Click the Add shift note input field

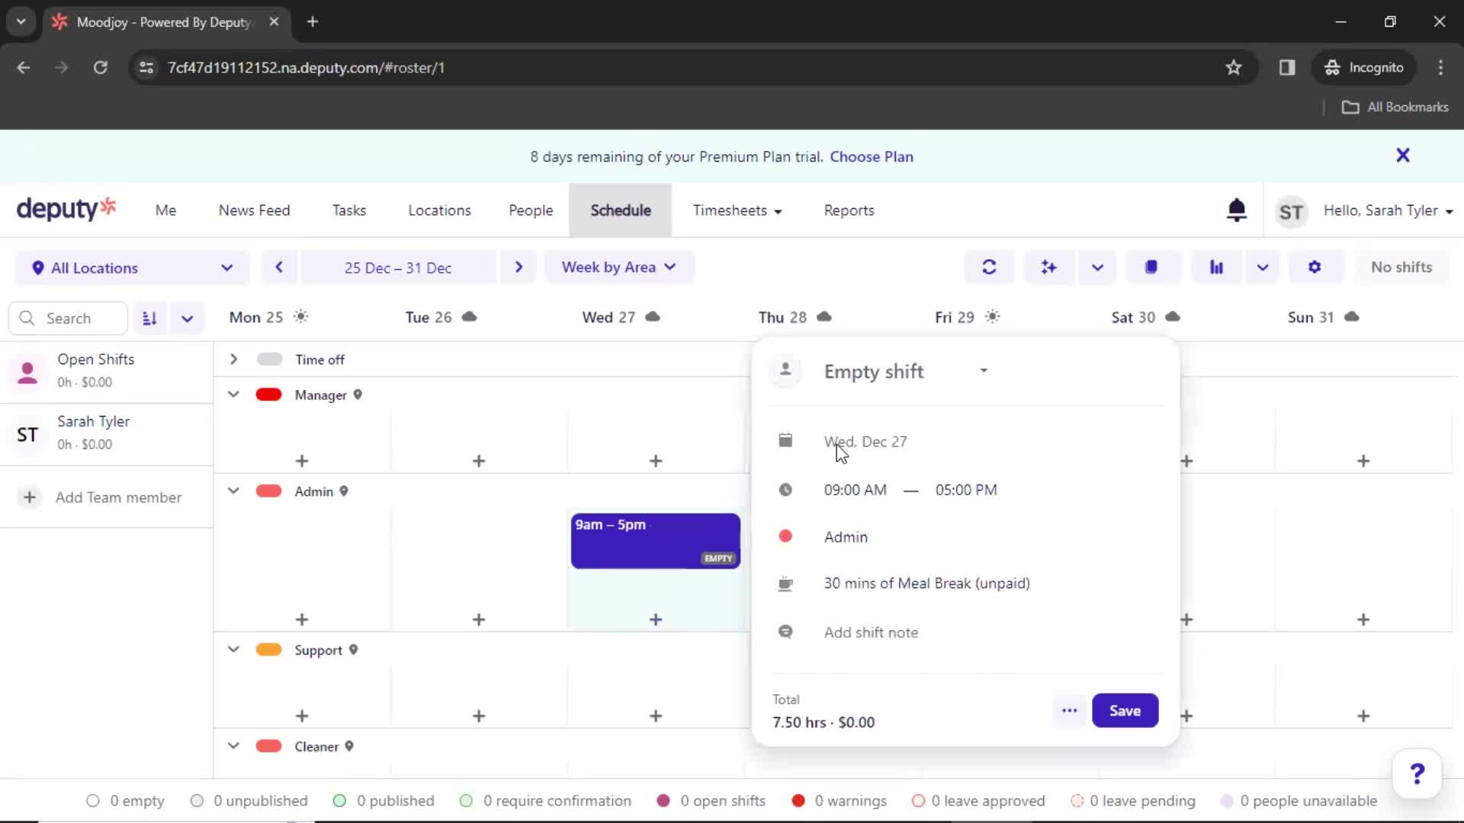pyautogui.click(x=872, y=632)
